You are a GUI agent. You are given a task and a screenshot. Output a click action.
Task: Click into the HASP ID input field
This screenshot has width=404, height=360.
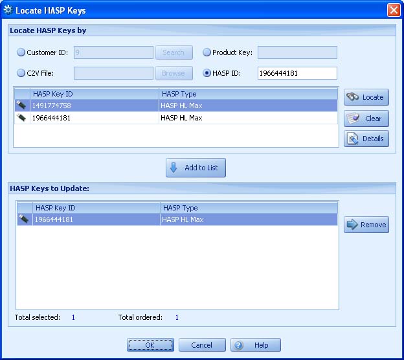click(297, 73)
